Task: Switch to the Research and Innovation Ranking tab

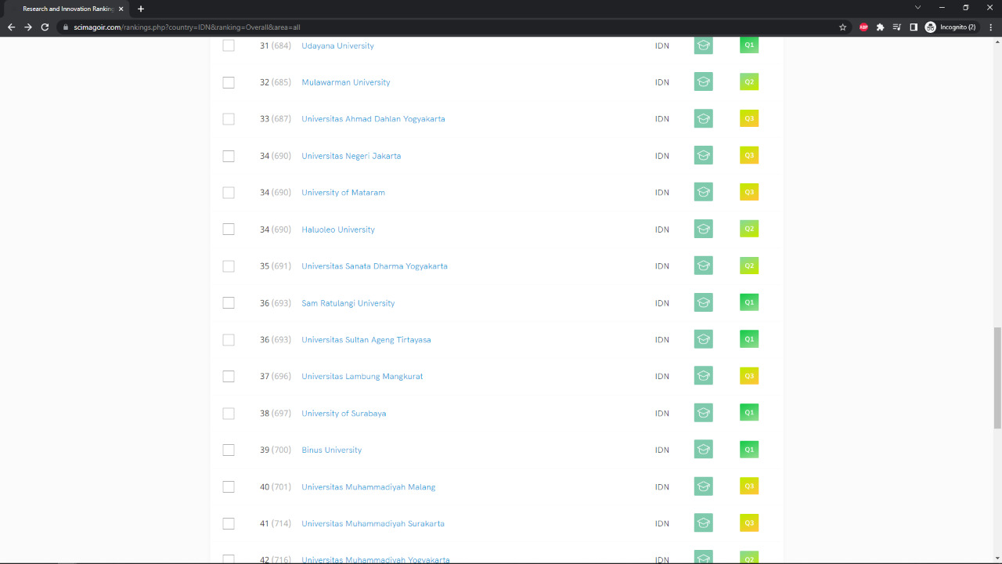Action: [67, 9]
